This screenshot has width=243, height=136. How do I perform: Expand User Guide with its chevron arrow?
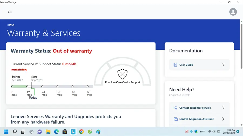pyautogui.click(x=223, y=65)
